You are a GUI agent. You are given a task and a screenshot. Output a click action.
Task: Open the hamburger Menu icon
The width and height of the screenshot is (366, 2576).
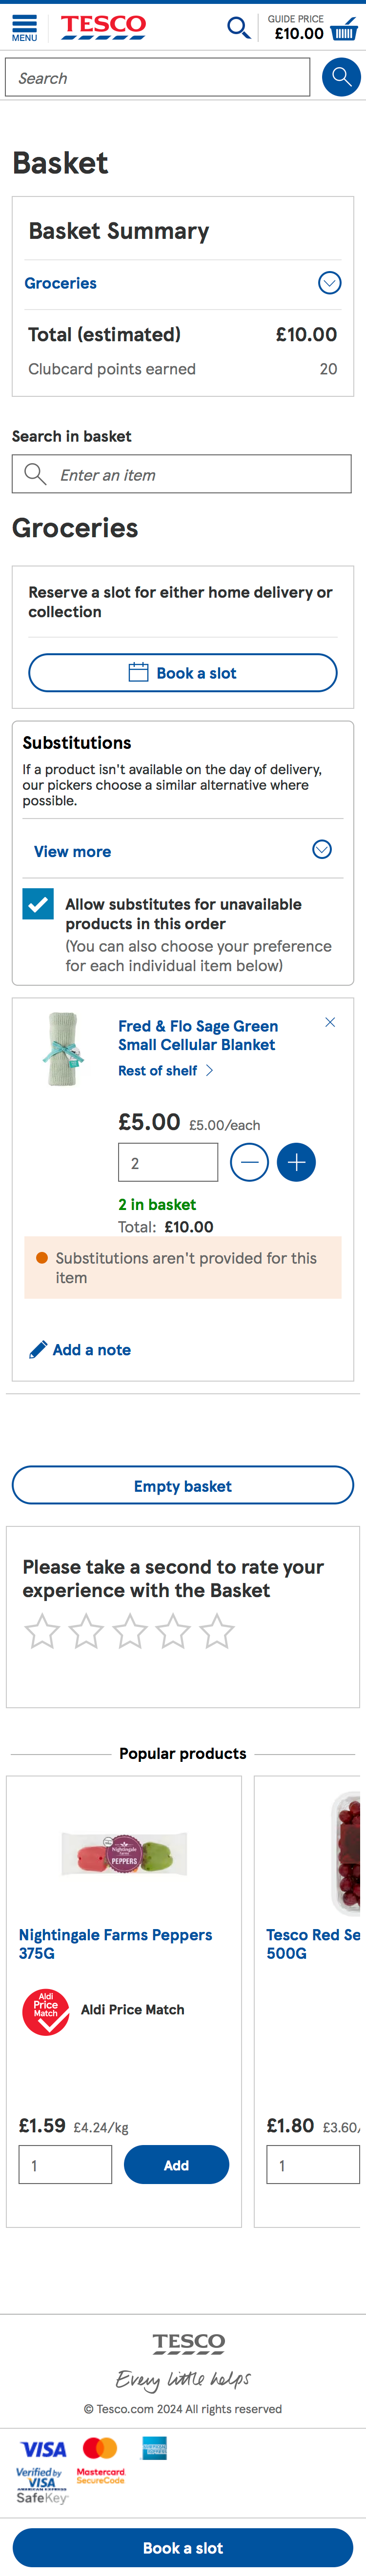25,27
